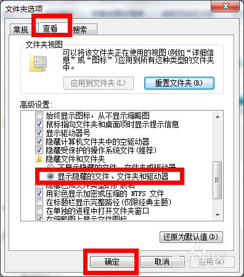This screenshot has width=244, height=277.
Task: Select 显示隐藏的文件、文件夹和驱动器 radio button
Action: [51, 176]
